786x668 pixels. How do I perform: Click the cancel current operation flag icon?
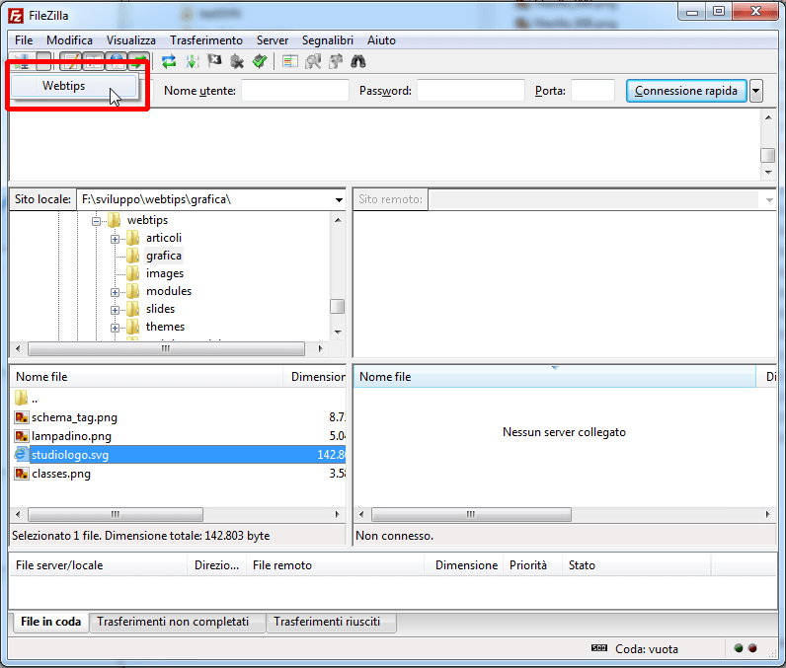pyautogui.click(x=214, y=61)
